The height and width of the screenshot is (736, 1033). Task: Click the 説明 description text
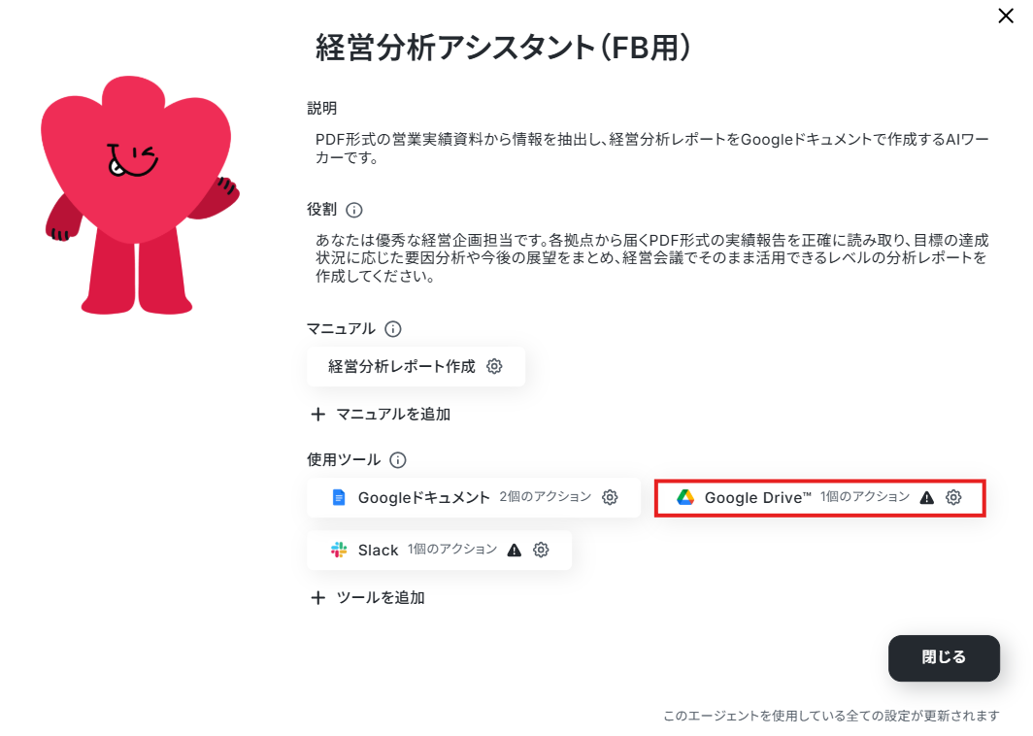(x=652, y=149)
